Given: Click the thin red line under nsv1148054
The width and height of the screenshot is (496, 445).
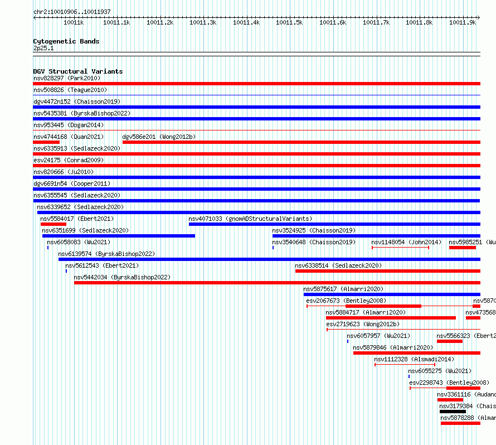Looking at the screenshot, I should click(400, 248).
